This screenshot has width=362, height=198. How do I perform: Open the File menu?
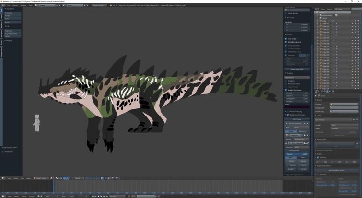(x=8, y=5)
